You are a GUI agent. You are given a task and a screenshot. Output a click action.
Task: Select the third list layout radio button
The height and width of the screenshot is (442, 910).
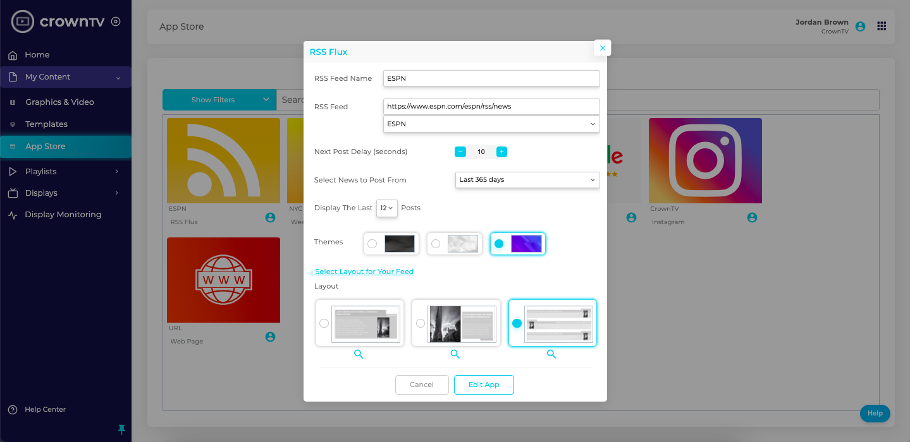517,323
